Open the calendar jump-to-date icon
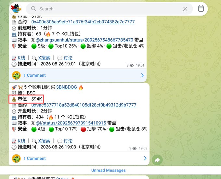Screen dimensions: 221x179 point(201,8)
